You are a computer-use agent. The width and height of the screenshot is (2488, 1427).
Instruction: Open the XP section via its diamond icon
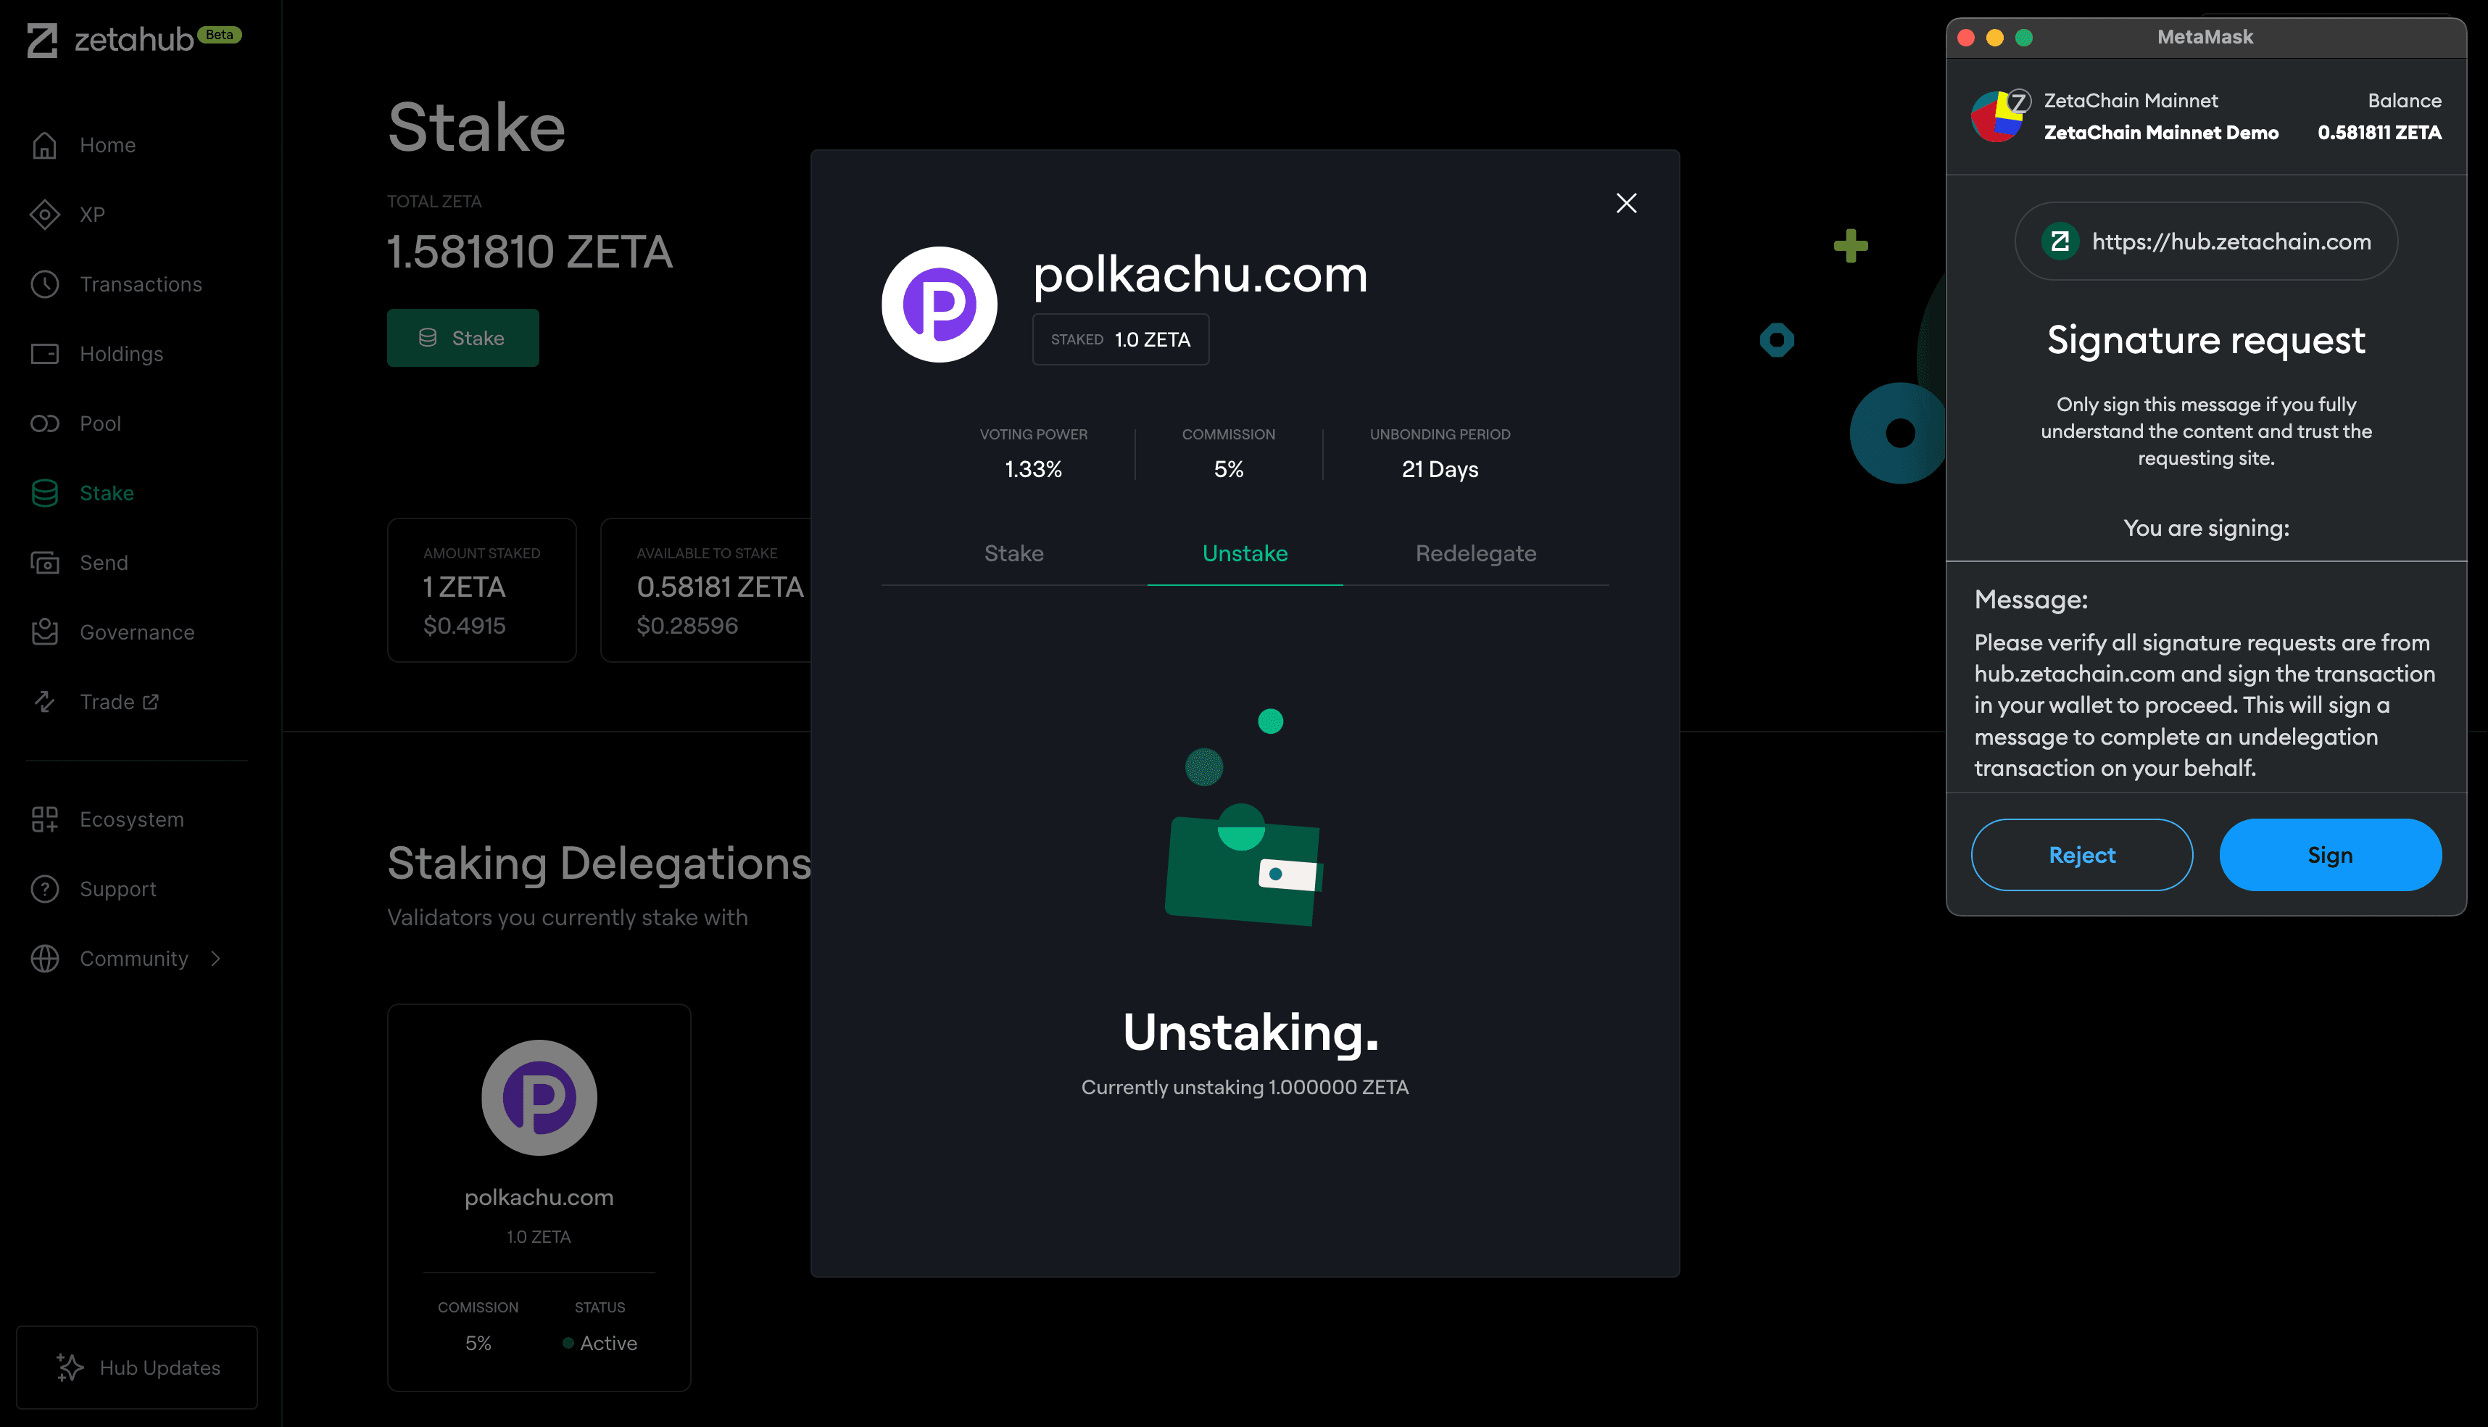click(45, 214)
